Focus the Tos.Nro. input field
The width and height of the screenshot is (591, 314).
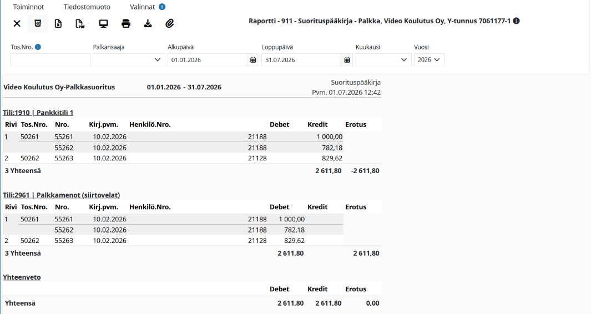pos(50,60)
